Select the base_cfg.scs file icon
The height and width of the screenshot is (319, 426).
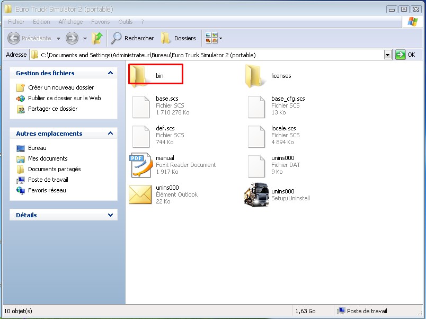pos(256,107)
